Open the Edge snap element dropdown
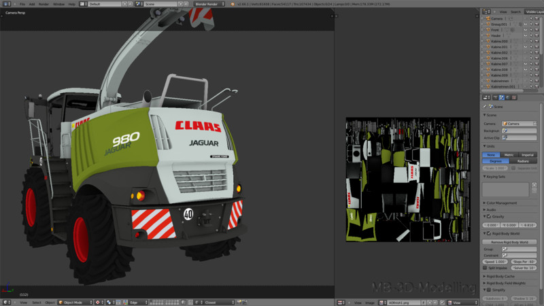Screen dimensions: 544x306 pos(138,303)
